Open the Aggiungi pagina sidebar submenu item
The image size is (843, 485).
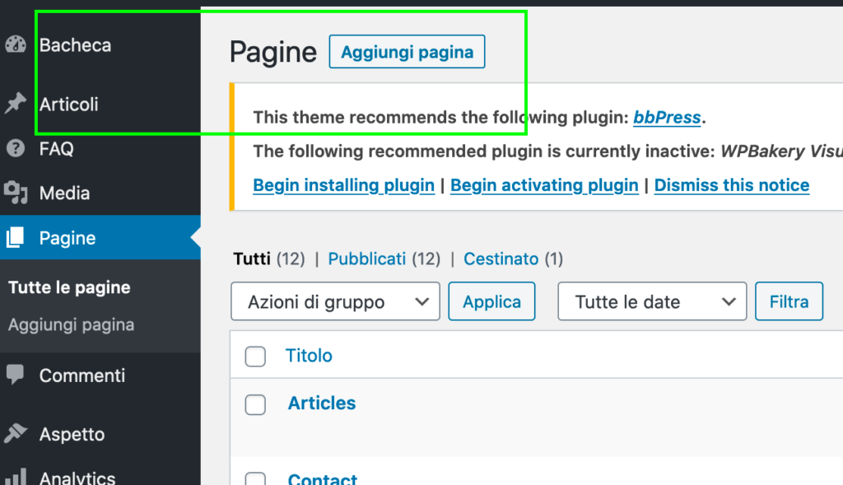(71, 324)
